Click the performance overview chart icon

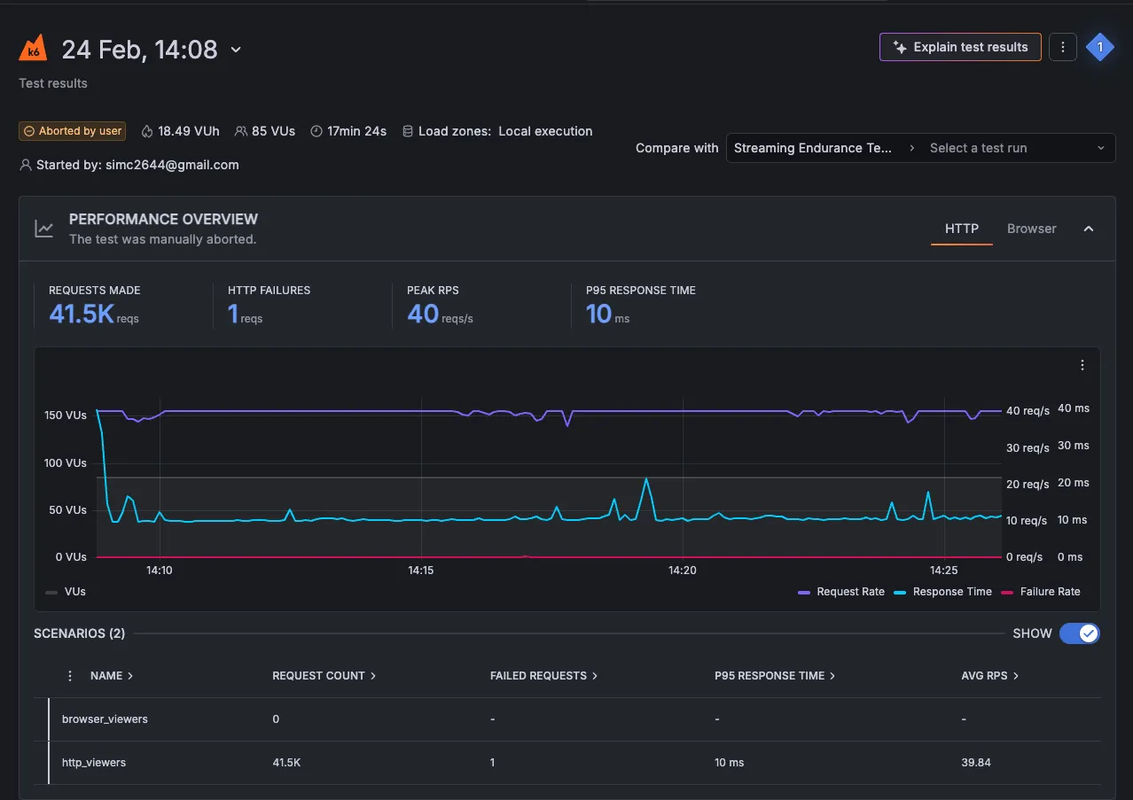pyautogui.click(x=43, y=229)
